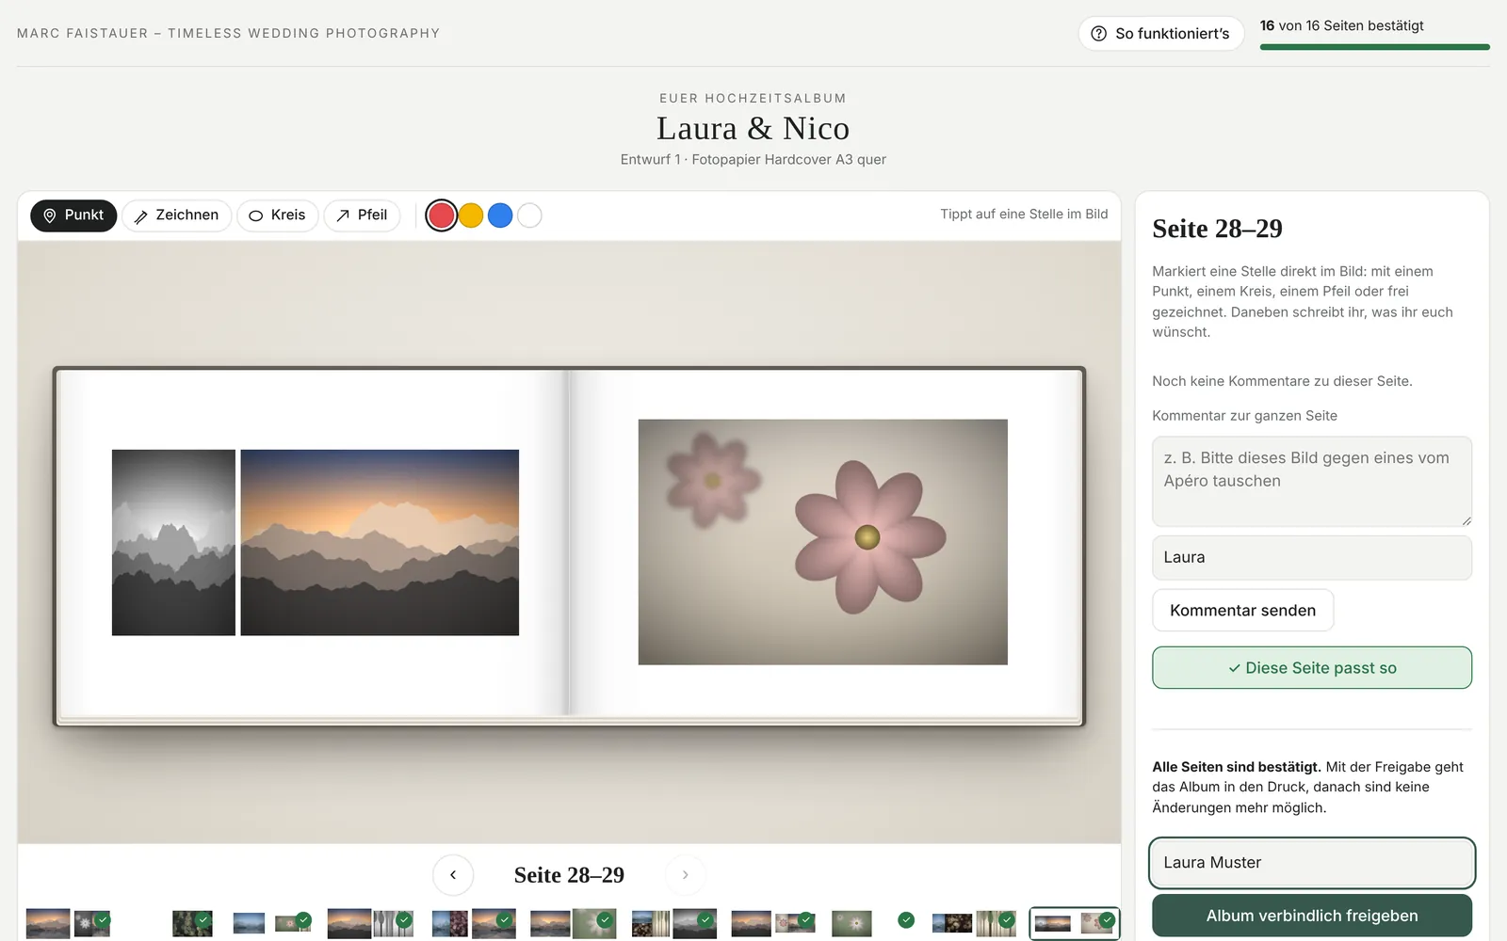Send the comment with Kommentar senden
Screen dimensions: 1507x941
coord(1242,611)
